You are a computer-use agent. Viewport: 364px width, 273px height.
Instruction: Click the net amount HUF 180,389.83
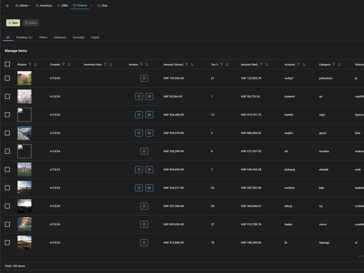pyautogui.click(x=251, y=242)
